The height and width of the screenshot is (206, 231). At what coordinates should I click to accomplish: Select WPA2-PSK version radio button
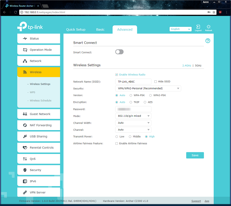coord(151,95)
